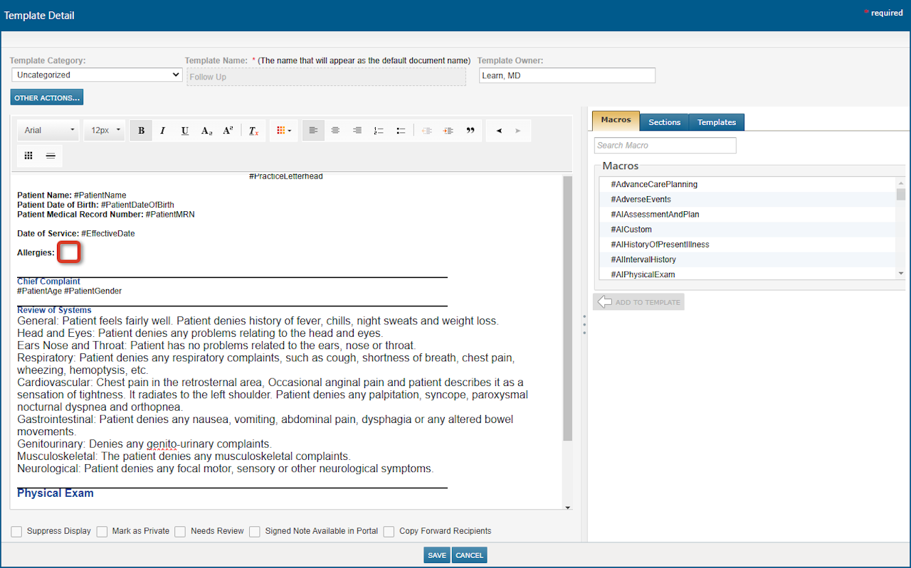The height and width of the screenshot is (568, 911).
Task: Clear text formatting with the Tx icon
Action: click(253, 130)
